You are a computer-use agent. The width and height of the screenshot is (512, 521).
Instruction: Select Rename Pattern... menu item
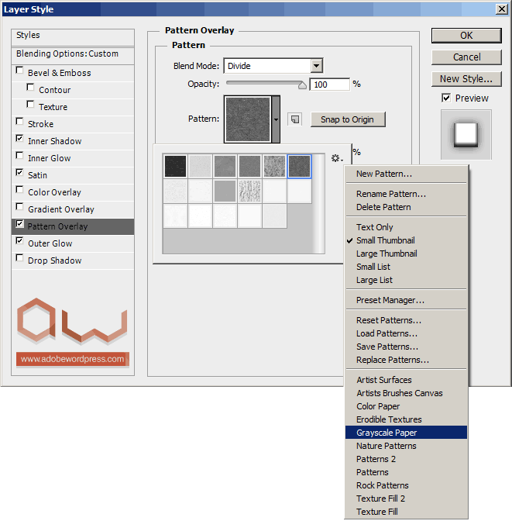click(x=406, y=194)
